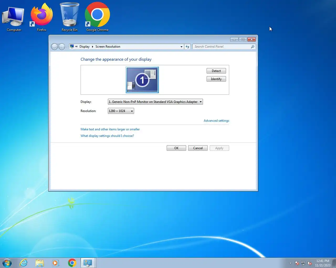Launch Internet Explorer from the taskbar
The image size is (336, 268).
point(24,263)
